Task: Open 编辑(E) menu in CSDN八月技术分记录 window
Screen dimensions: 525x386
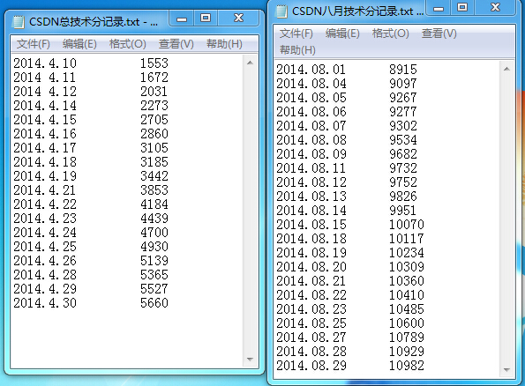Action: 342,33
